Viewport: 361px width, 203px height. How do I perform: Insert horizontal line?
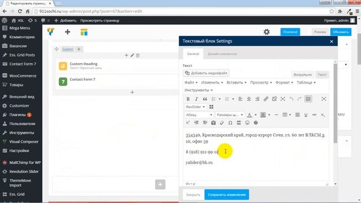pos(276,114)
